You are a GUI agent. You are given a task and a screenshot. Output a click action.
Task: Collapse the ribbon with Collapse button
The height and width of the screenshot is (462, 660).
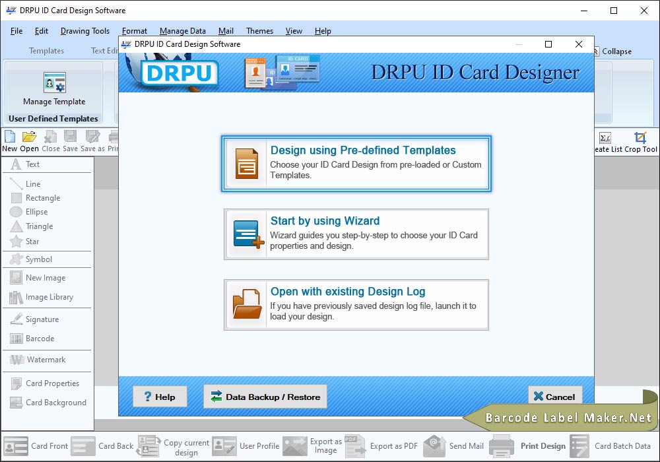point(613,51)
